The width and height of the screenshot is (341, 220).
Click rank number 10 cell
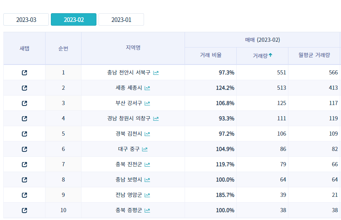point(63,210)
